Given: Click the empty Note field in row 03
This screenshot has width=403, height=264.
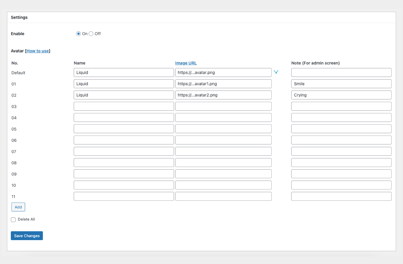Looking at the screenshot, I should (341, 106).
